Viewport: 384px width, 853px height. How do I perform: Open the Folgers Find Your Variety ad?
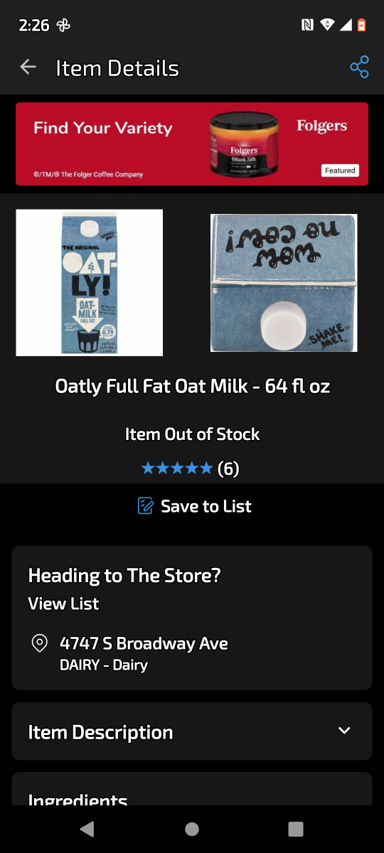(x=192, y=144)
